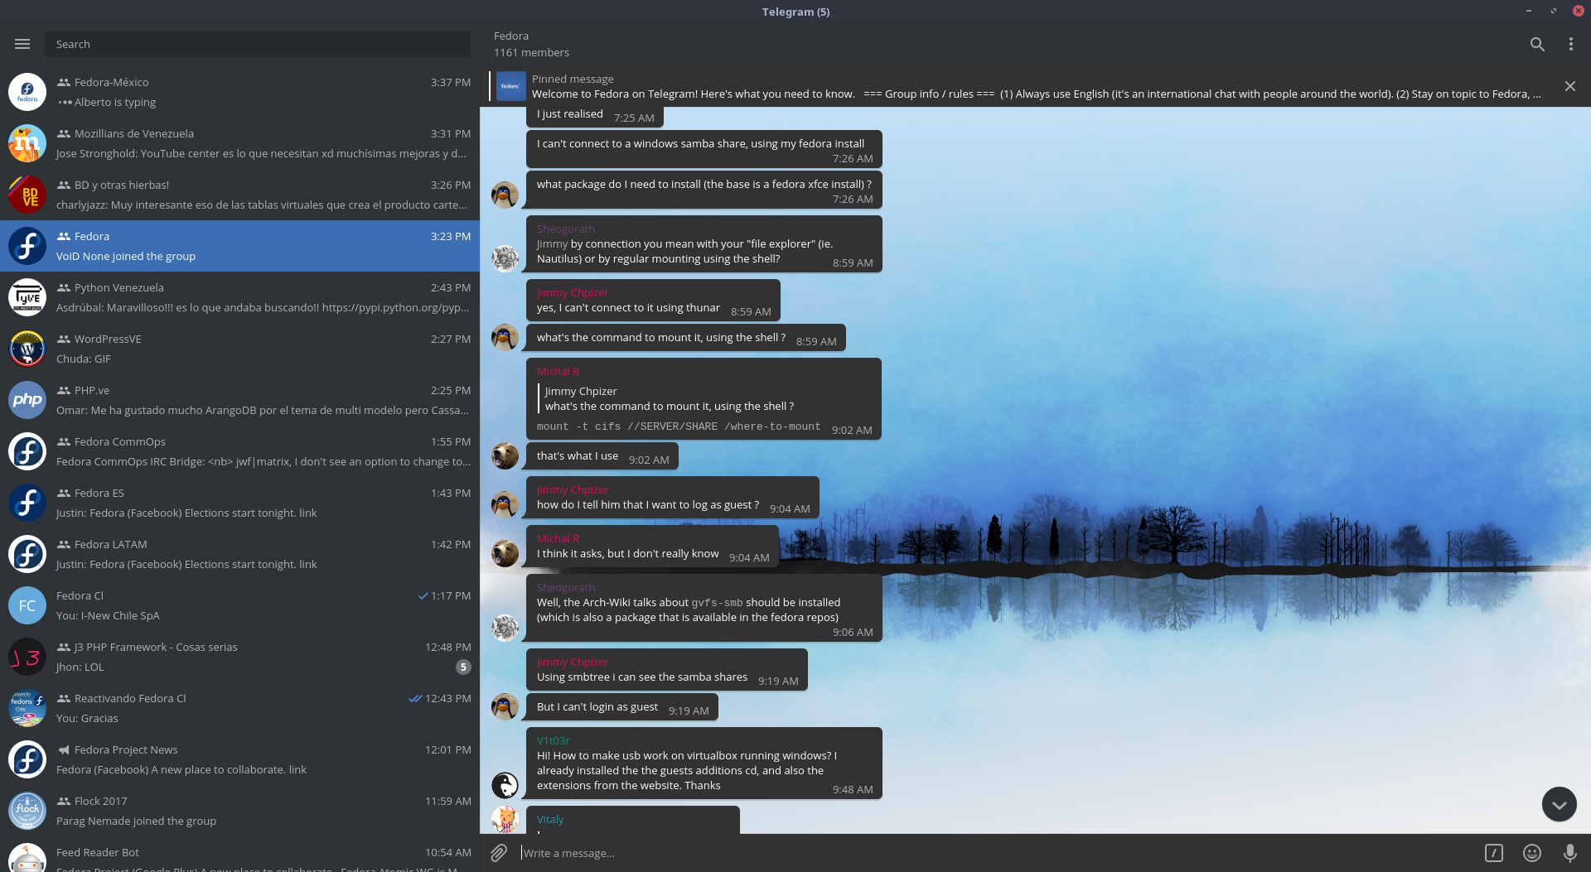Open the Fedora group info header

pyautogui.click(x=532, y=44)
